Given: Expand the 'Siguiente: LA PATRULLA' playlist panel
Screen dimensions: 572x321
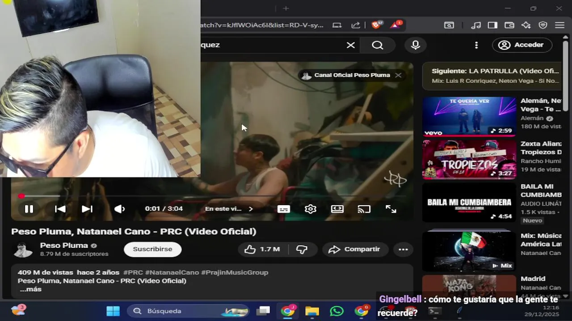Looking at the screenshot, I should [x=492, y=76].
